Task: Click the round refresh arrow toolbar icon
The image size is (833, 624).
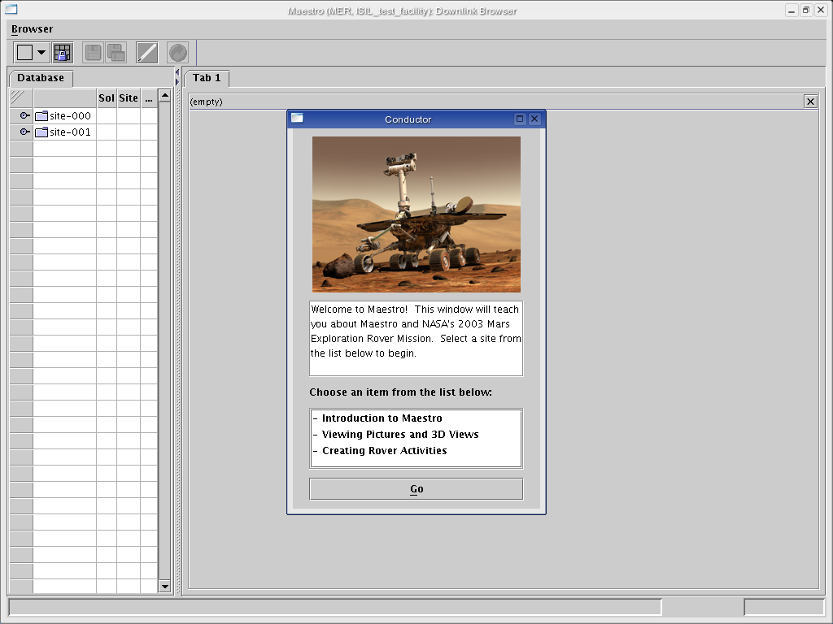Action: [177, 53]
